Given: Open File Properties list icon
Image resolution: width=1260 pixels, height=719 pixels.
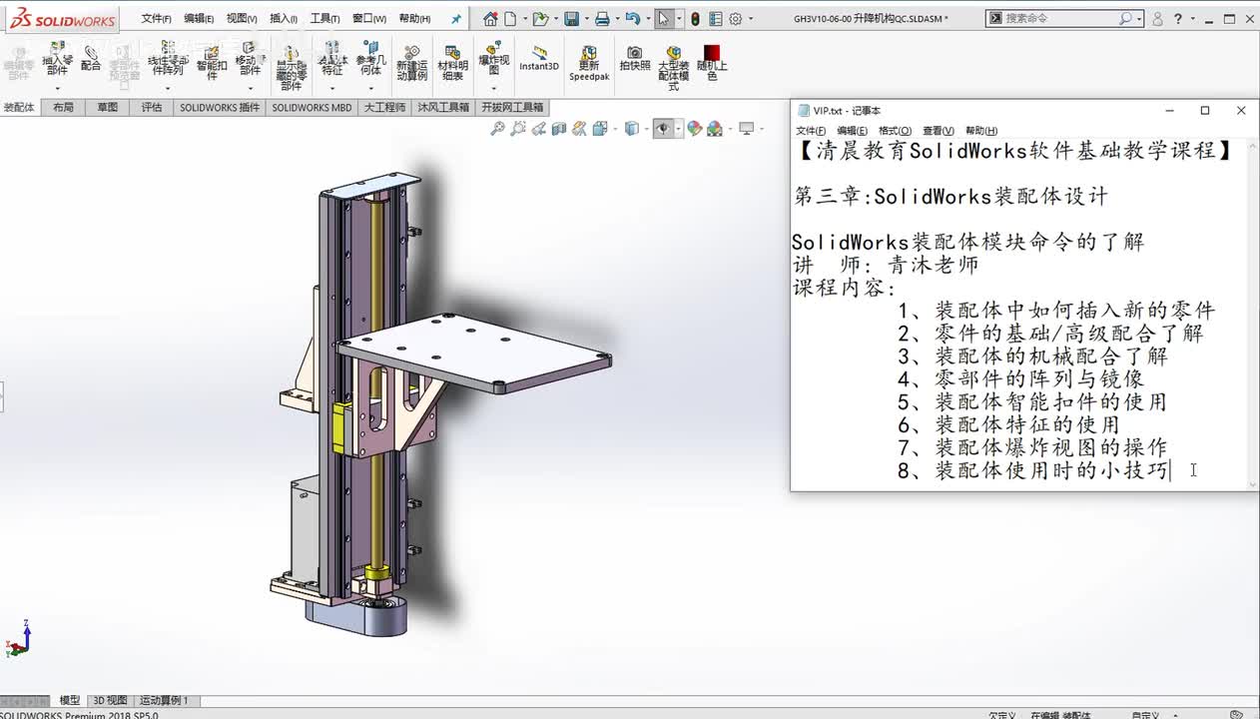Looking at the screenshot, I should pos(715,18).
